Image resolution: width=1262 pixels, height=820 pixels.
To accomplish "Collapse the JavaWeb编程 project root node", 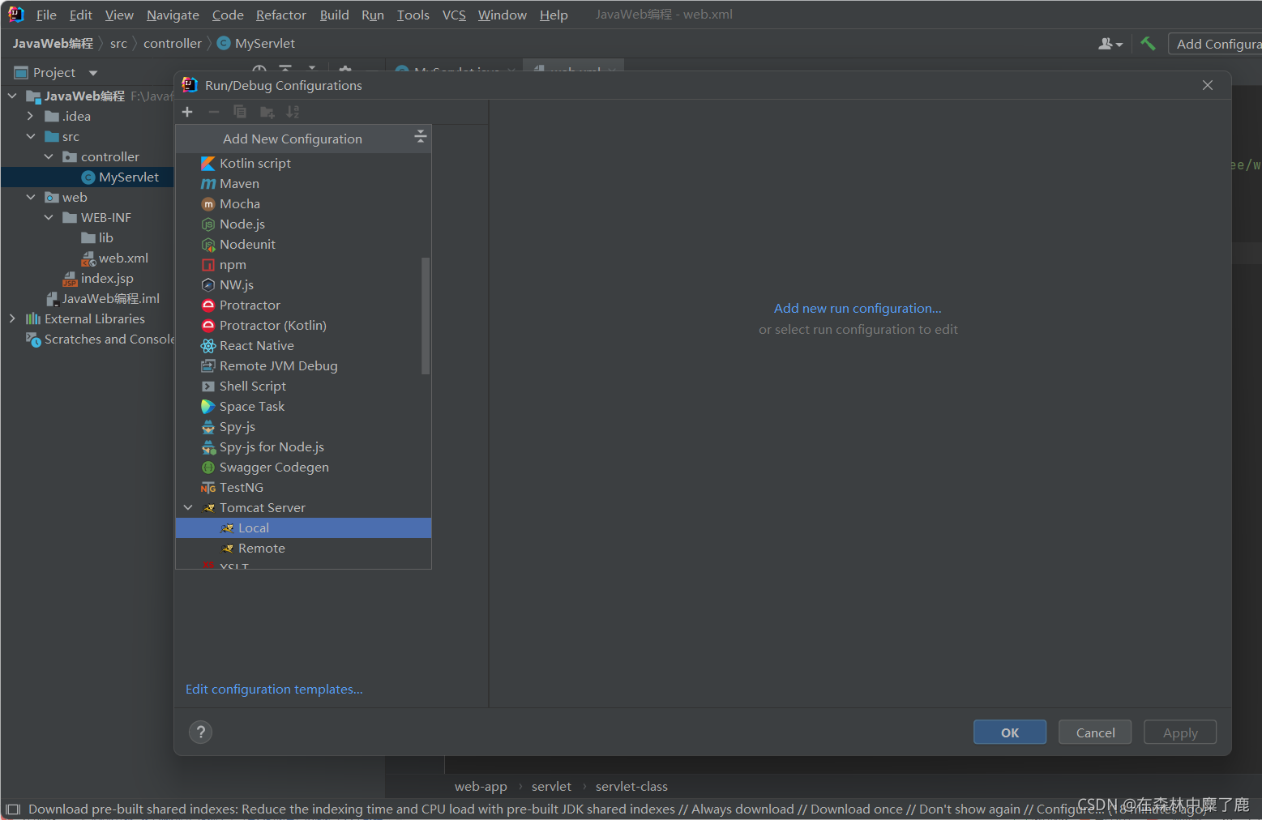I will click(x=12, y=96).
